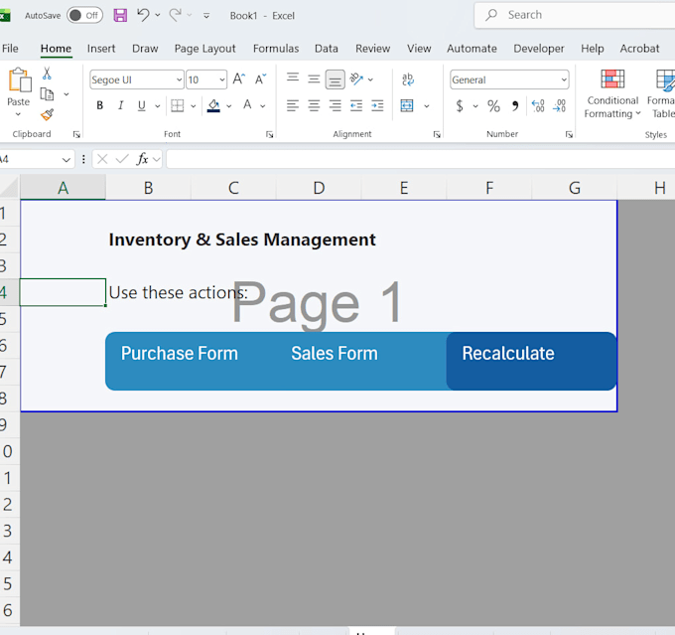Image resolution: width=675 pixels, height=635 pixels.
Task: Switch to the Formulas tab
Action: click(x=276, y=49)
